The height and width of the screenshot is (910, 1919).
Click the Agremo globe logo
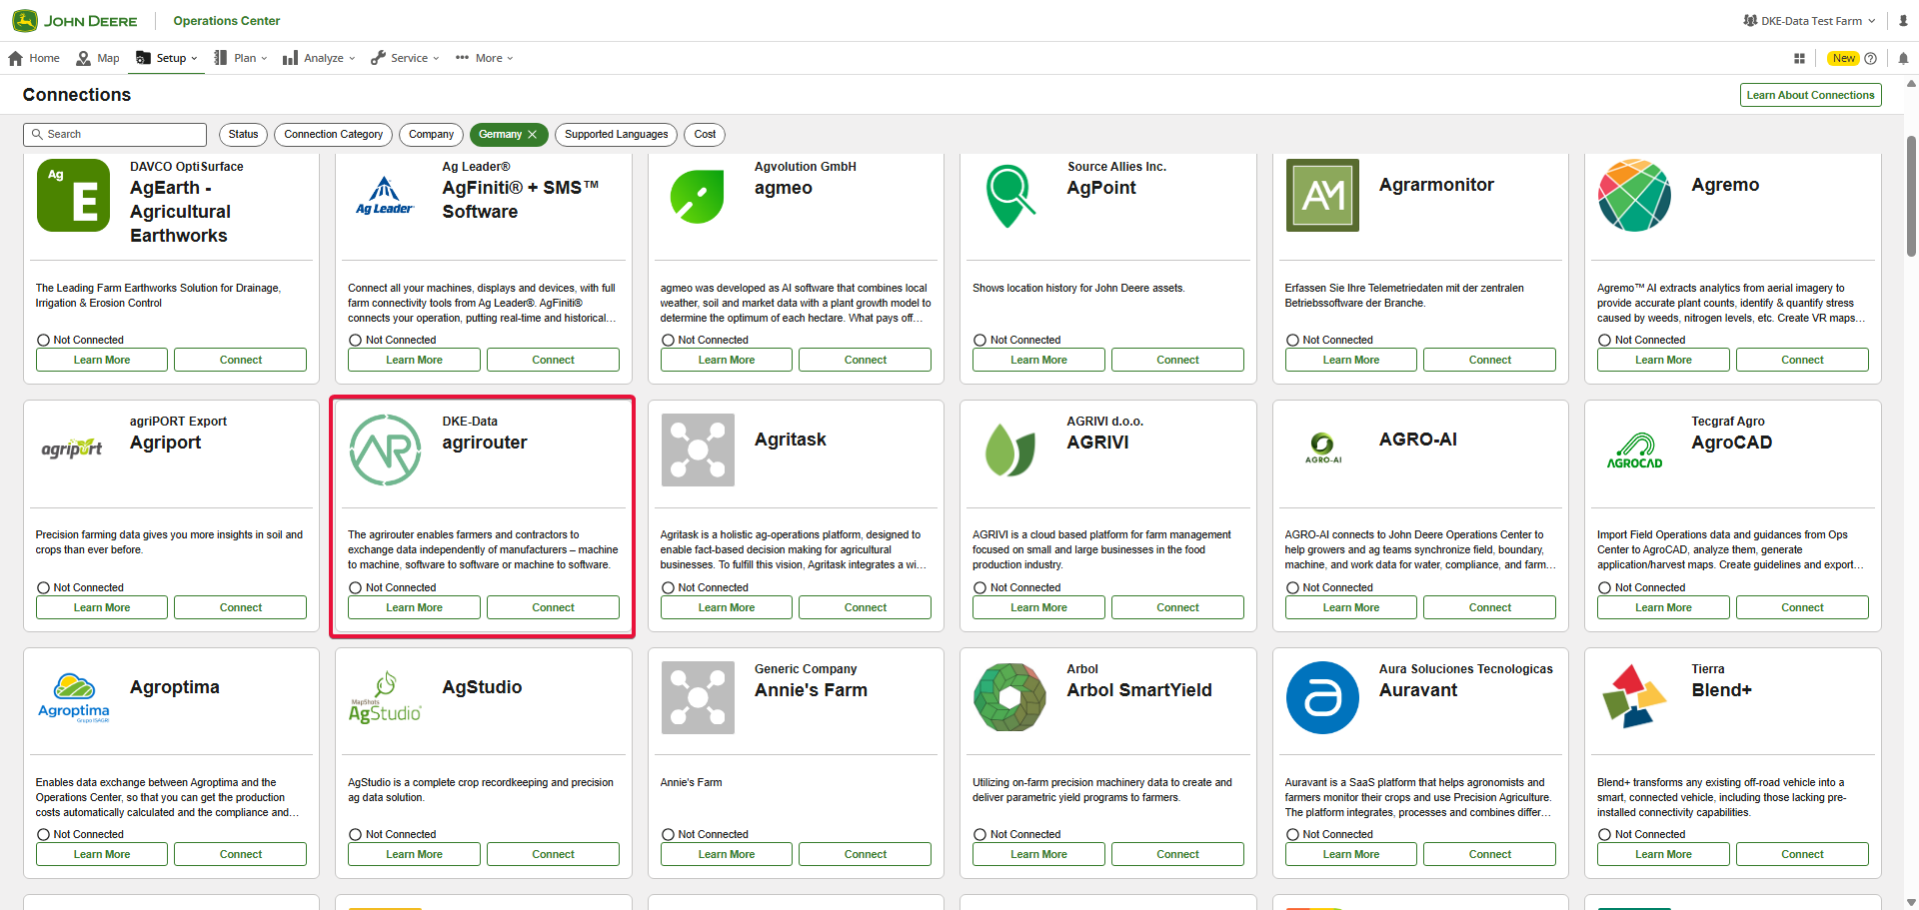[1634, 195]
